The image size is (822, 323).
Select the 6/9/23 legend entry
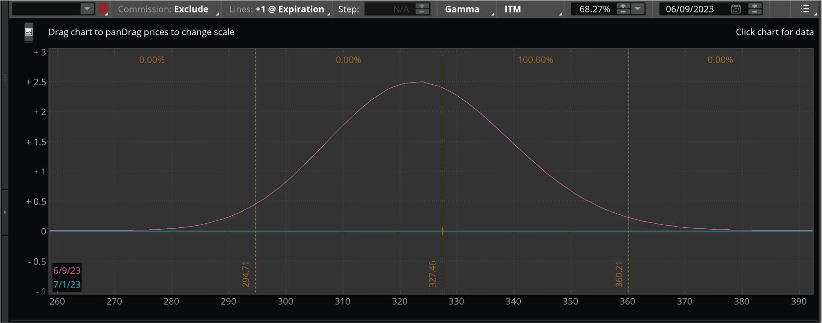click(x=67, y=270)
